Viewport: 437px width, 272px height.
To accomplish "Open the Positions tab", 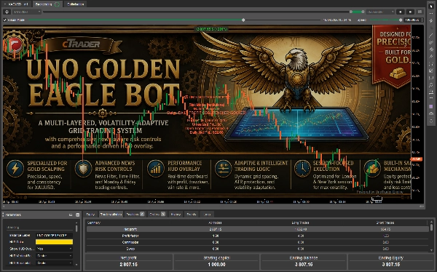I will (135, 215).
